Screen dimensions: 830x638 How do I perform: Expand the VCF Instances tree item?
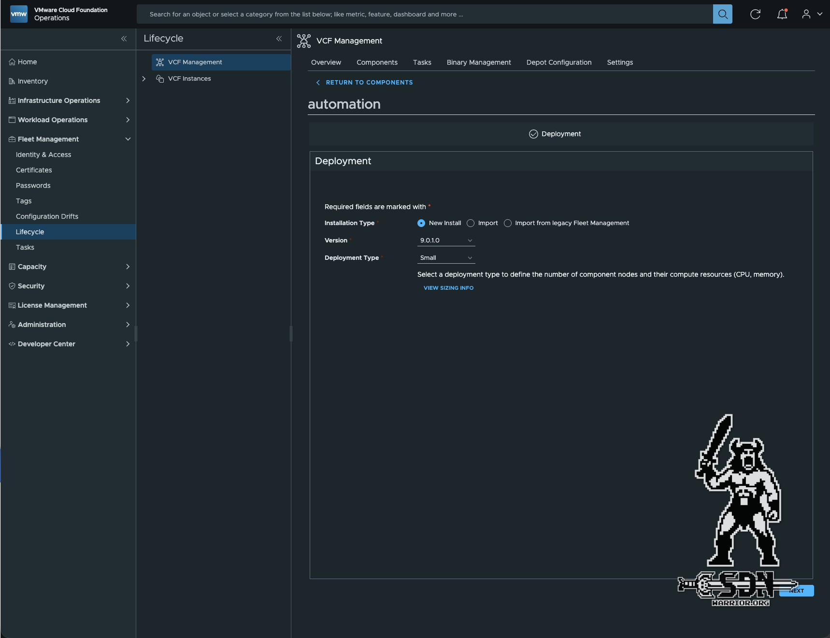[x=143, y=79]
